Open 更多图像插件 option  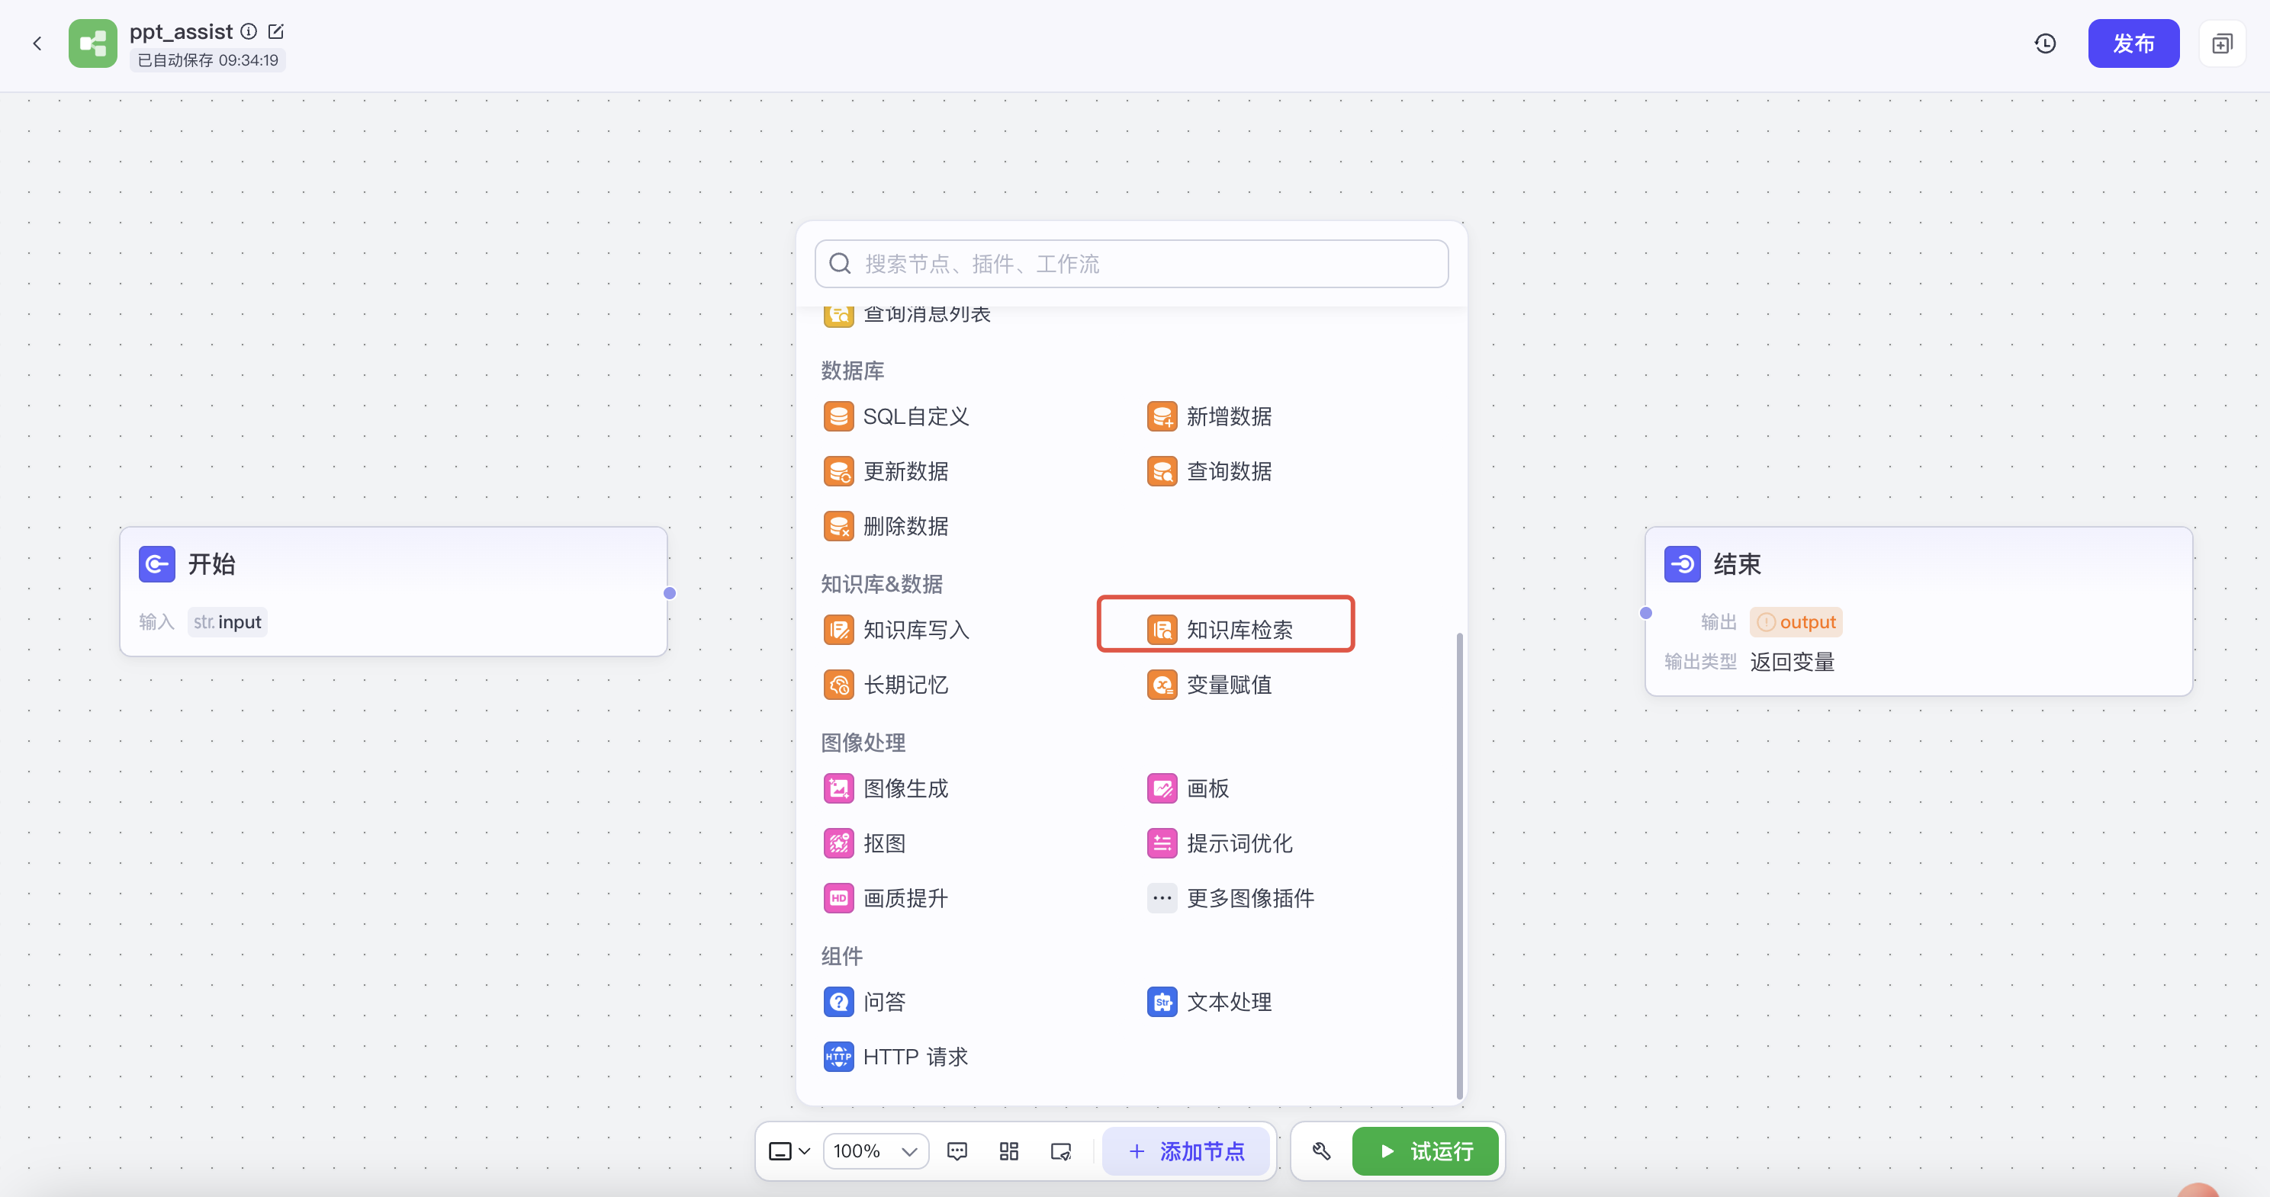[x=1231, y=897]
